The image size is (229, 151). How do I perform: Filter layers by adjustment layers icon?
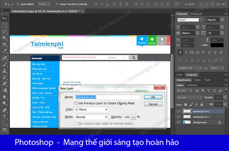pyautogui.click(x=203, y=91)
